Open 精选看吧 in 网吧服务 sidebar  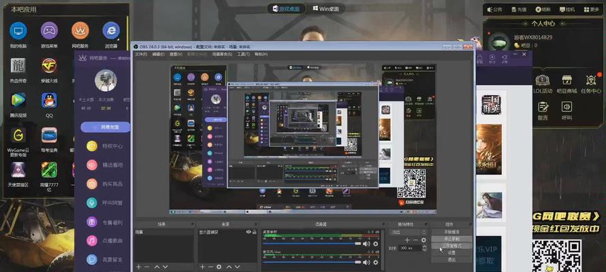[x=105, y=165]
